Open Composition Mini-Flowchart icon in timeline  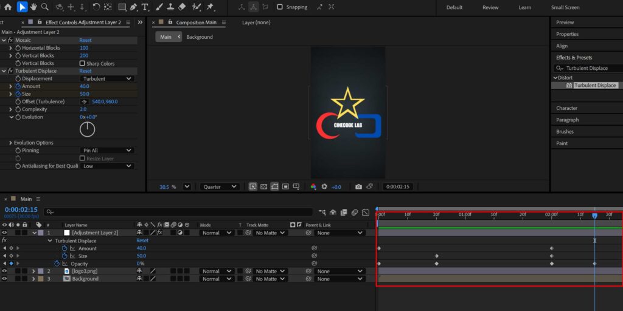click(x=322, y=213)
